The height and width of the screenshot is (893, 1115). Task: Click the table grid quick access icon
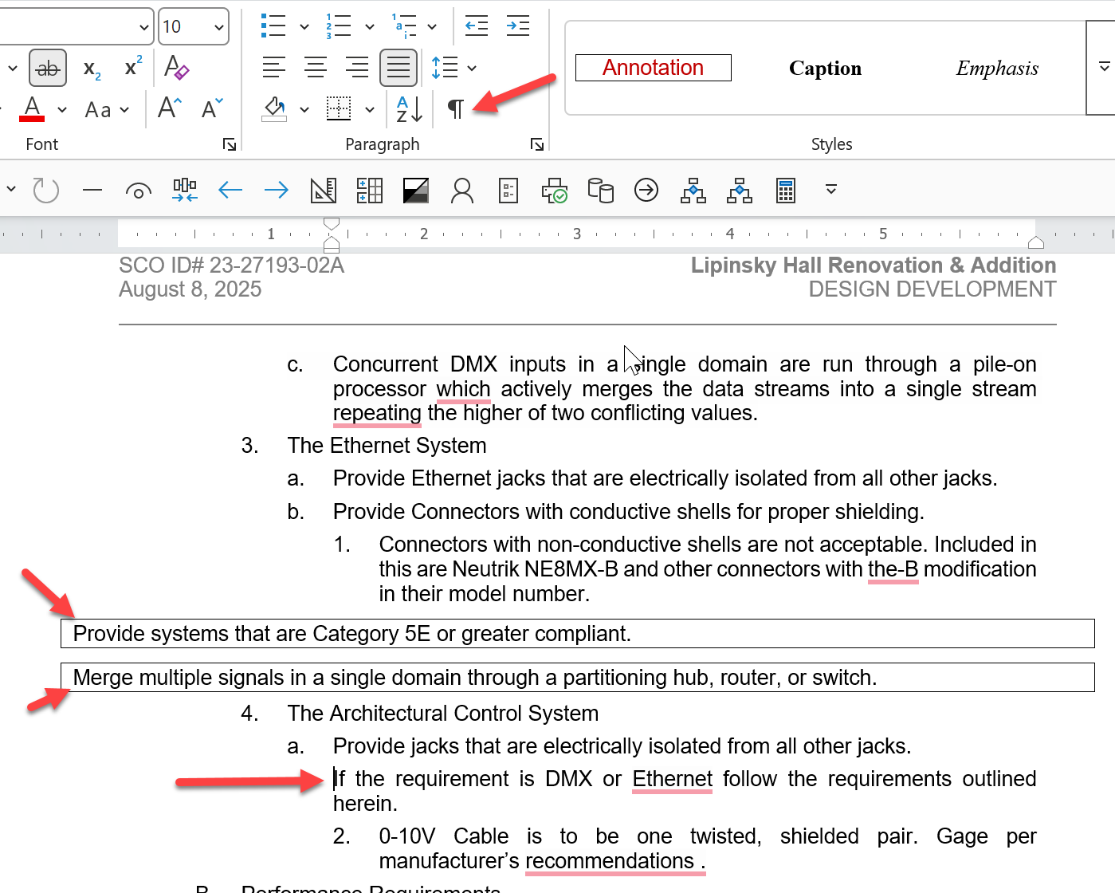click(x=369, y=190)
